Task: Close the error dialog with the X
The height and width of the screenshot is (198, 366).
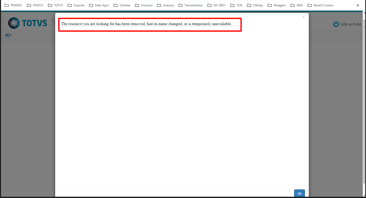Action: pyautogui.click(x=303, y=17)
